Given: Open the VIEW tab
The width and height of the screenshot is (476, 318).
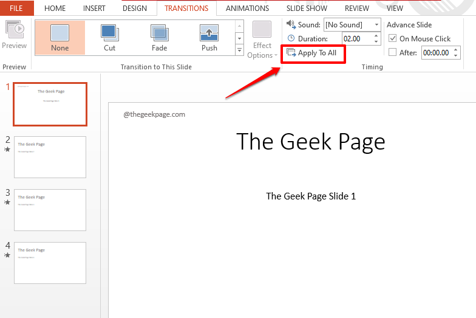Looking at the screenshot, I should coord(395,9).
